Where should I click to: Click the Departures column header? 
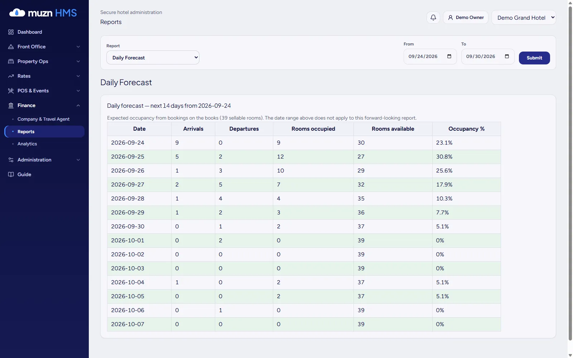pos(244,129)
